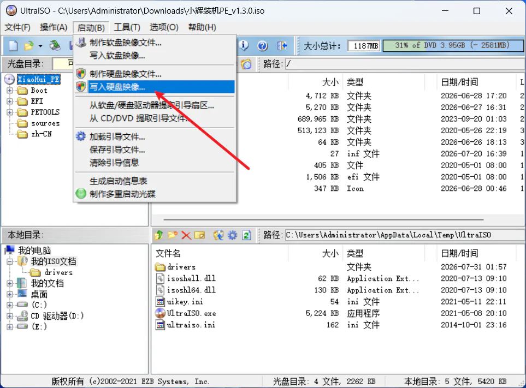Click the 31% of DVD capacity bar
526x388 pixels.
point(453,46)
